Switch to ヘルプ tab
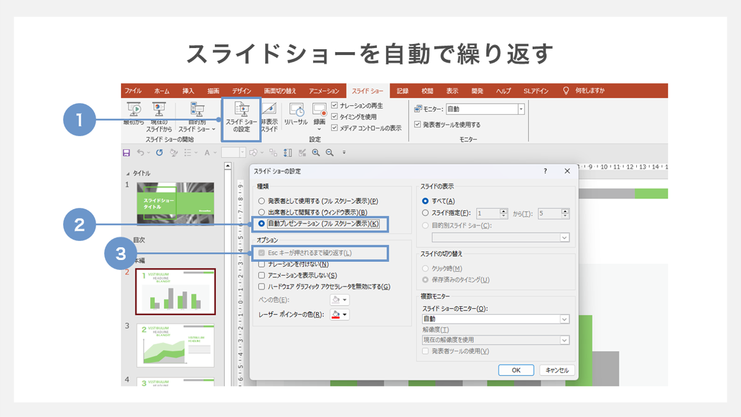 click(503, 91)
